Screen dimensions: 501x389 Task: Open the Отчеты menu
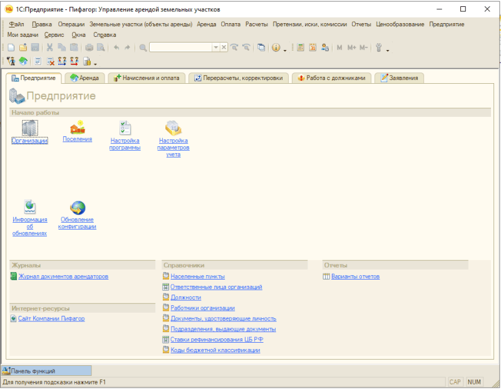[x=361, y=24]
